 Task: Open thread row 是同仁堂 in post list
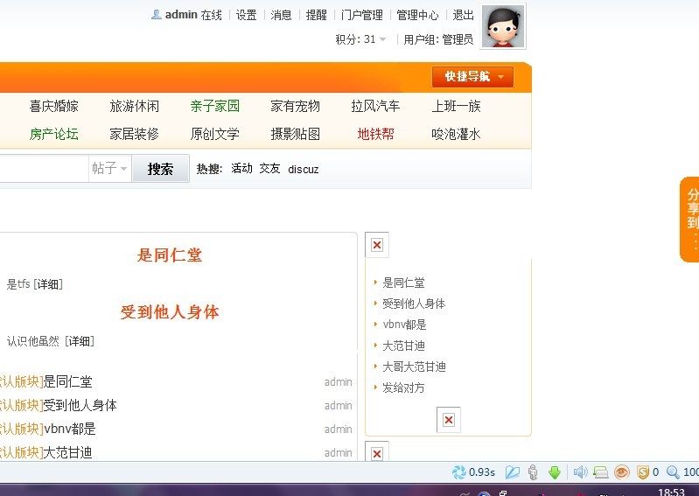(67, 381)
